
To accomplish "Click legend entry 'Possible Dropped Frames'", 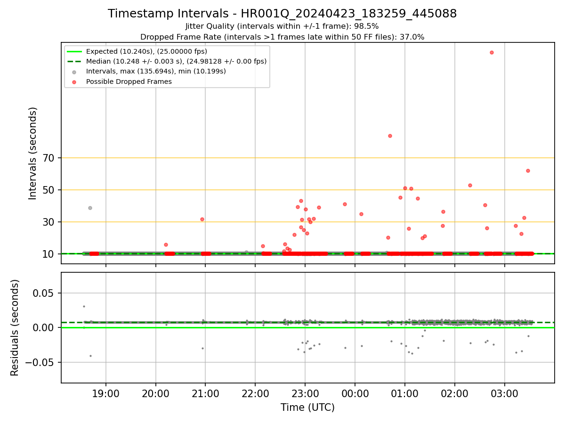I will click(x=129, y=82).
